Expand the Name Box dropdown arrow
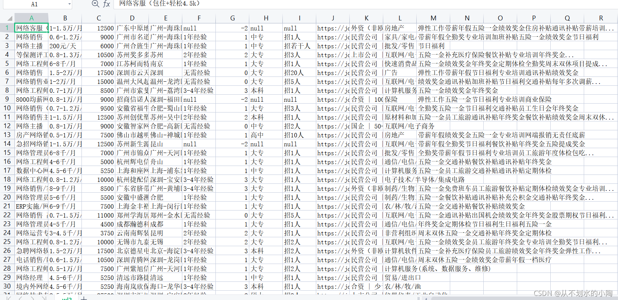 (x=69, y=4)
